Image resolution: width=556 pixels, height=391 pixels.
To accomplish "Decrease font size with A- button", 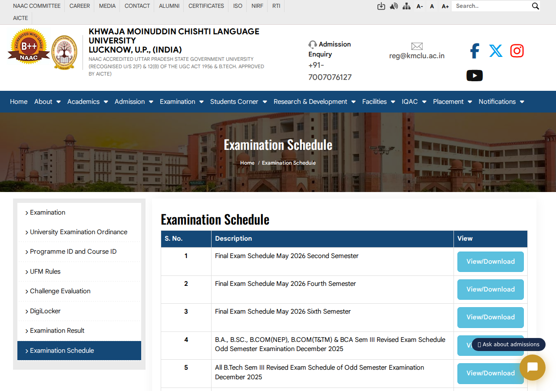I will click(x=420, y=6).
